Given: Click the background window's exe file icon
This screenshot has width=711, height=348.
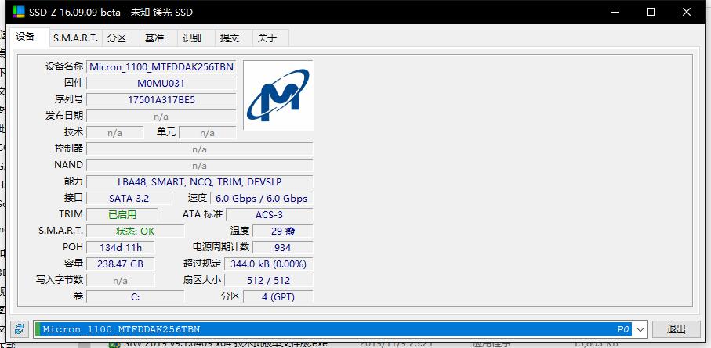Looking at the screenshot, I should pyautogui.click(x=114, y=344).
